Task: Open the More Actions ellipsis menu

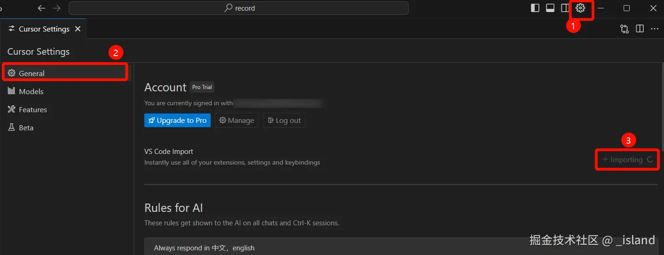Action: tap(655, 29)
